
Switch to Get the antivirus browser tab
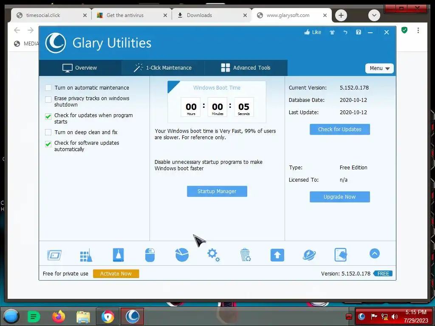pos(132,15)
